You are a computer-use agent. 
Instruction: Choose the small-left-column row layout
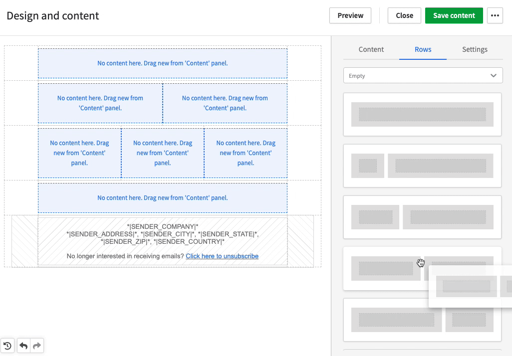(x=422, y=166)
